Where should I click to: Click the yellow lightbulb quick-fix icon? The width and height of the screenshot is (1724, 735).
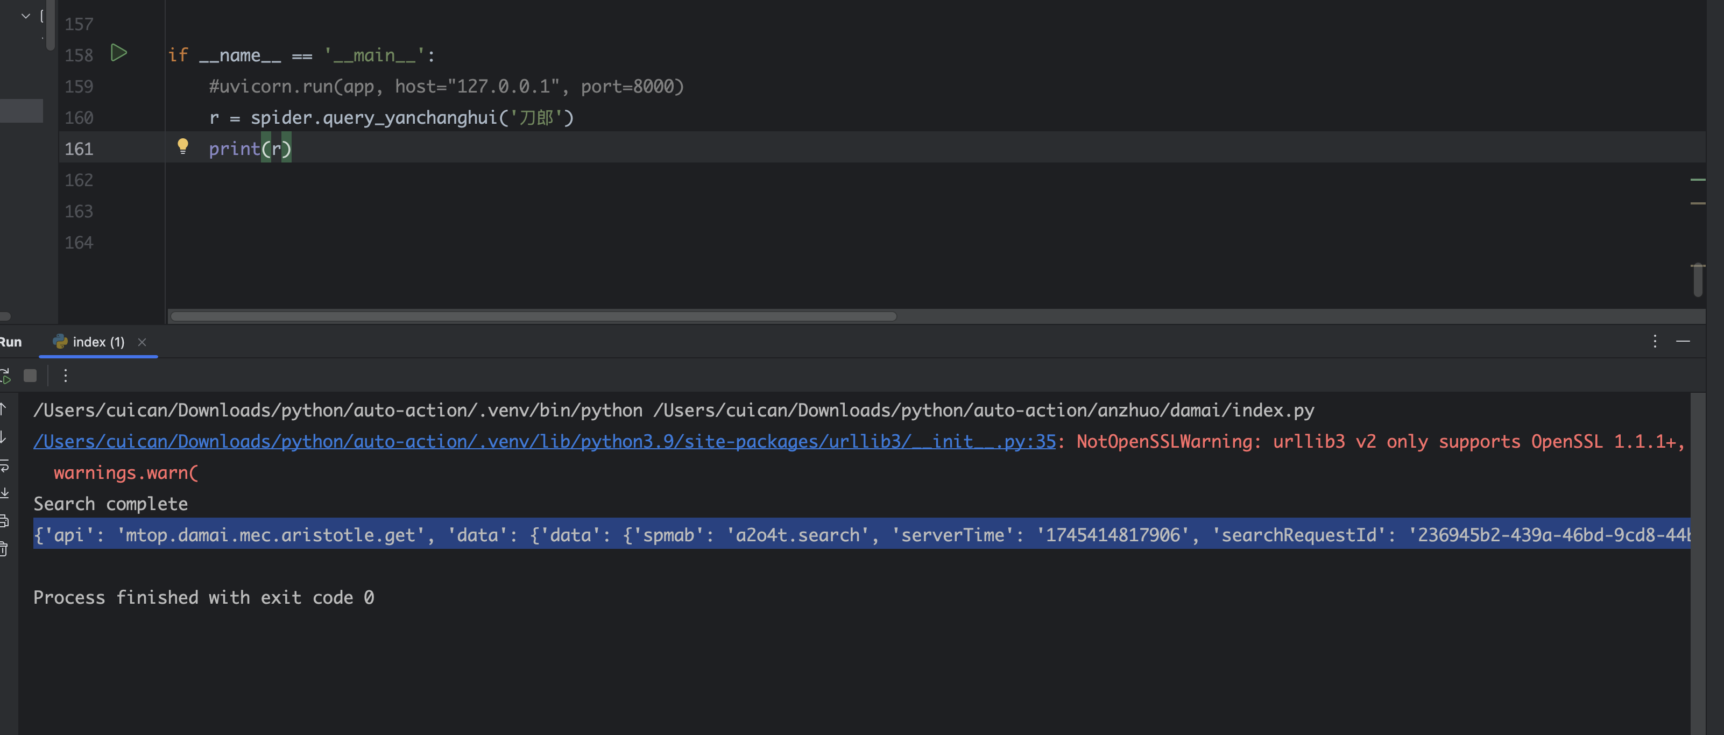[x=182, y=146]
